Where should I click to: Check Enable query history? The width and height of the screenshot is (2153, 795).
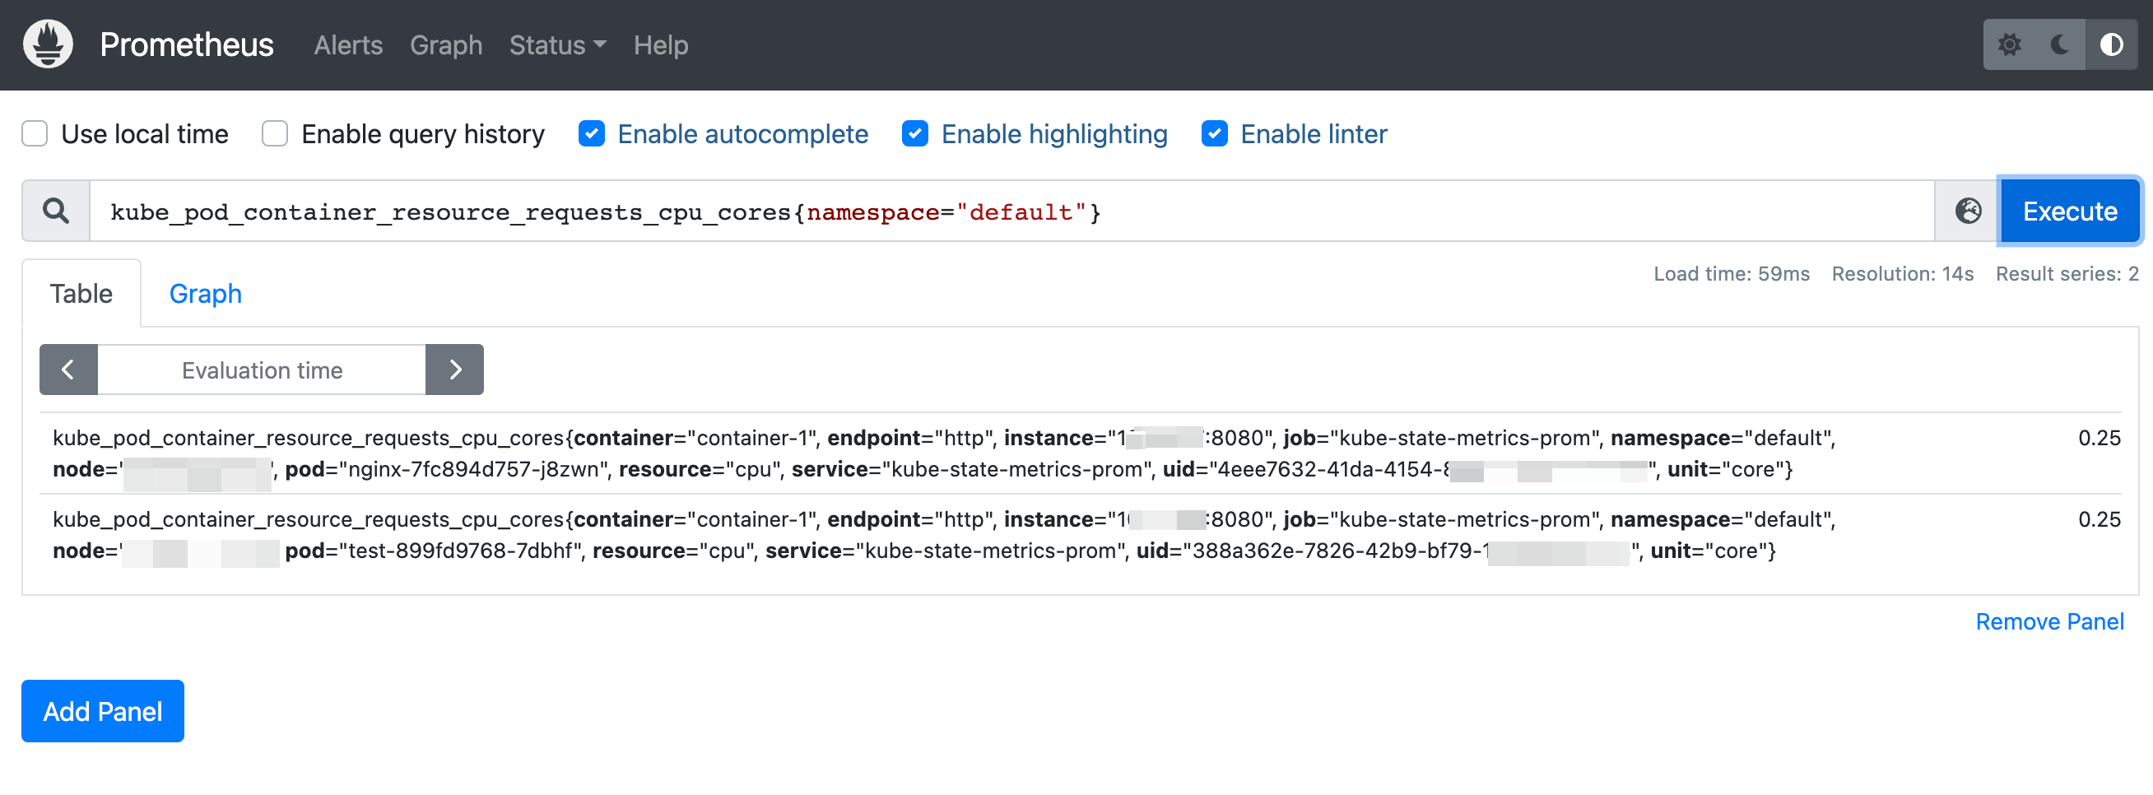click(x=275, y=134)
